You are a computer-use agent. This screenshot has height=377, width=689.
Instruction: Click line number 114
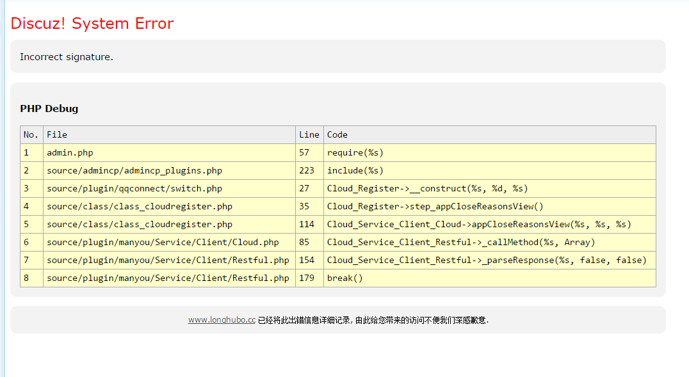309,225
